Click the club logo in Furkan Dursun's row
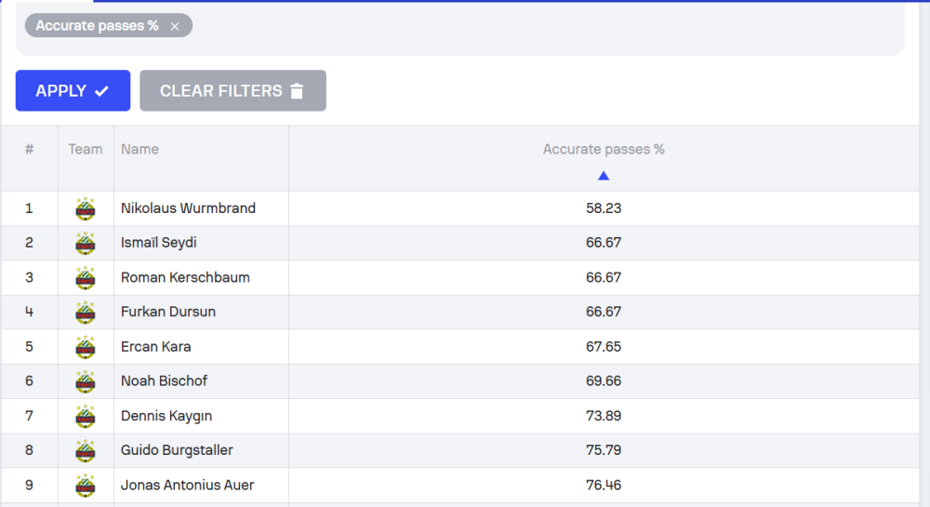 86,312
